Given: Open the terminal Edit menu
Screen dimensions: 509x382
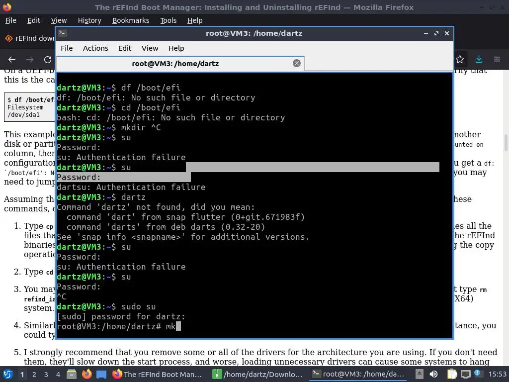Looking at the screenshot, I should pos(125,48).
